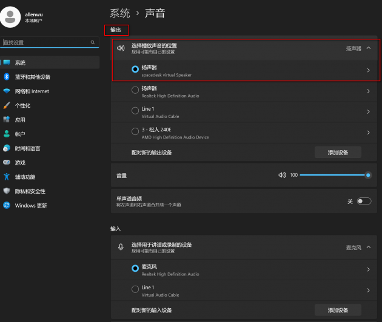Click the output volume slider track

[x=333, y=175]
